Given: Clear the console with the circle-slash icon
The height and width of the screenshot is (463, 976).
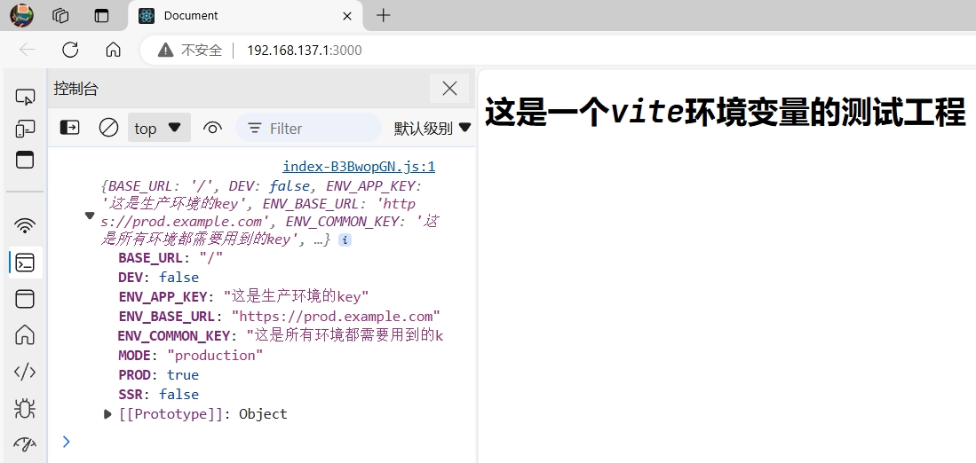Looking at the screenshot, I should (x=108, y=128).
